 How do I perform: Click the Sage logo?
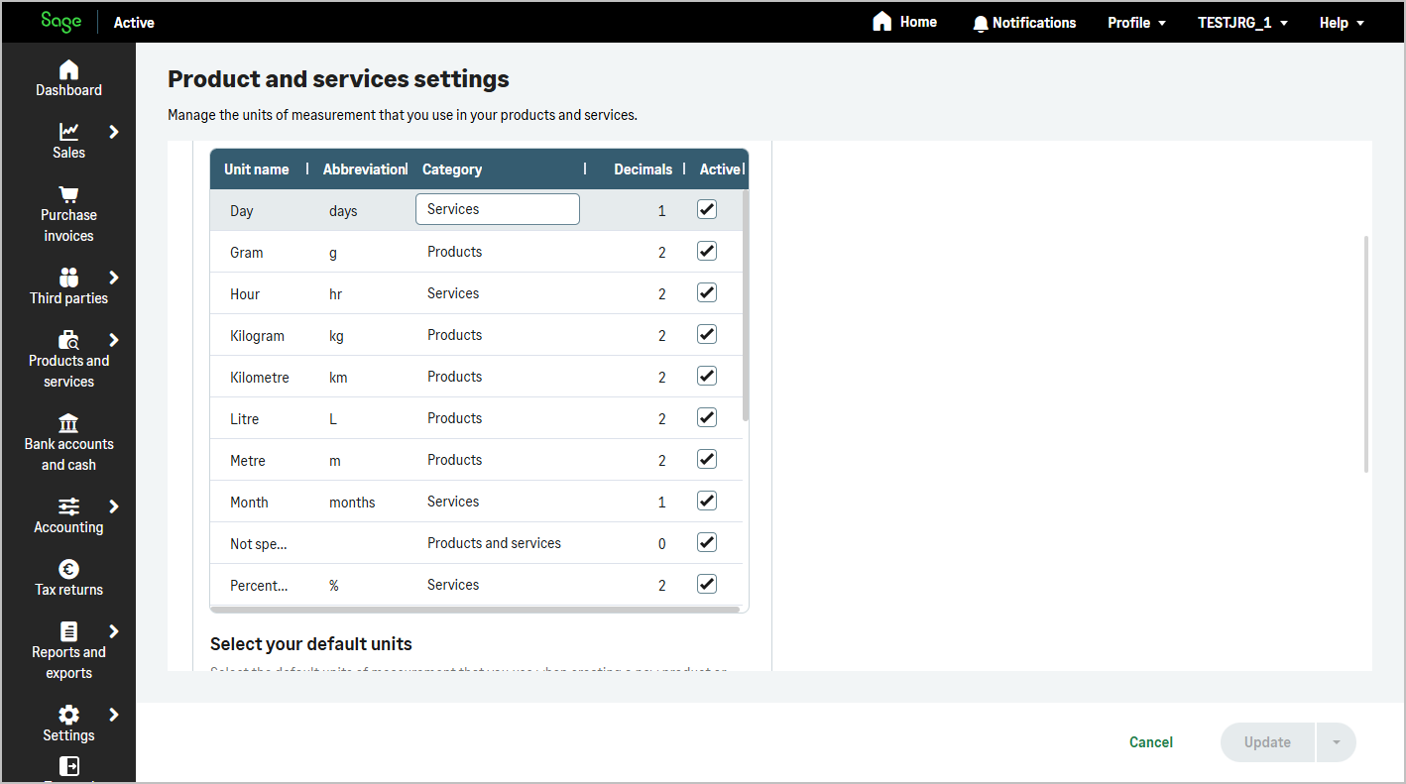tap(61, 22)
